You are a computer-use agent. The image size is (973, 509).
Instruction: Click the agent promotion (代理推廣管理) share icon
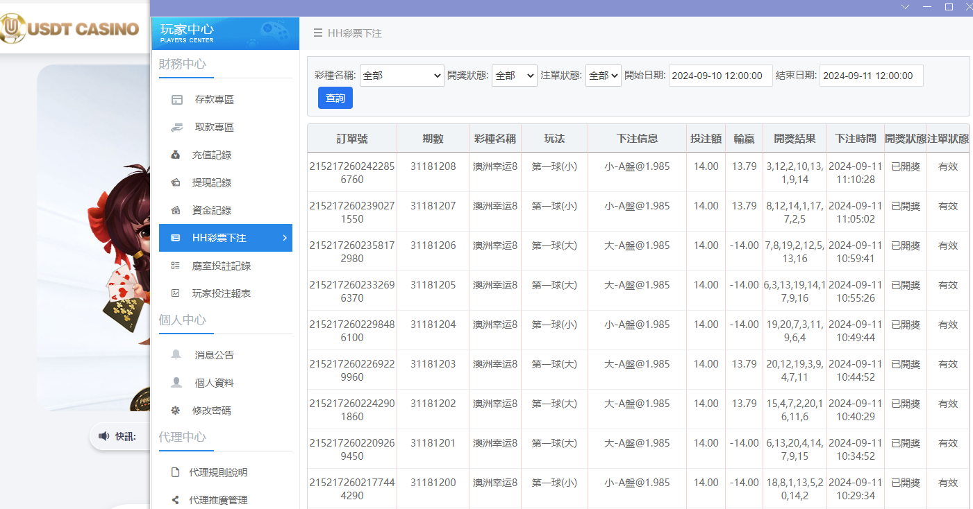pos(175,500)
